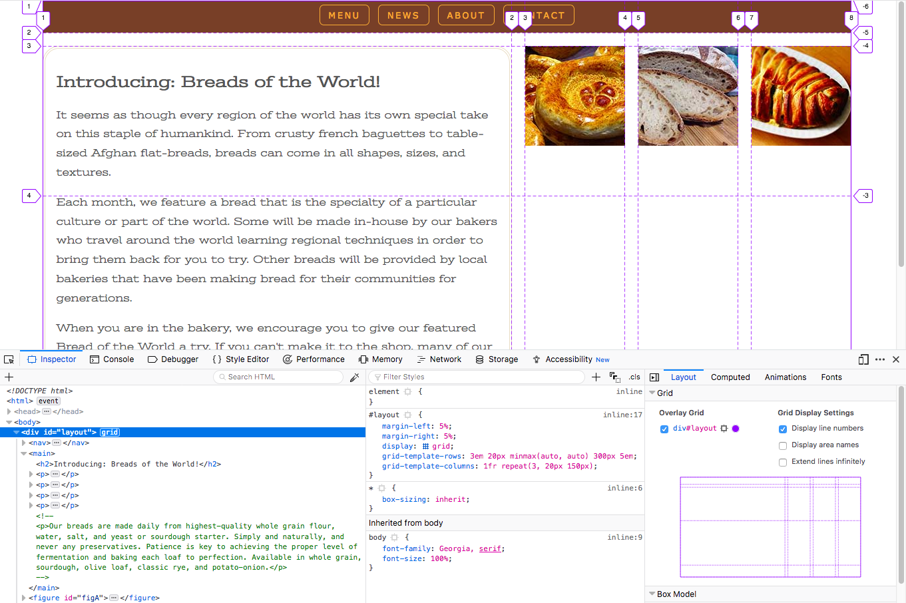Expand collapsed figure figA ellipsis badge
Image resolution: width=906 pixels, height=603 pixels.
point(114,598)
